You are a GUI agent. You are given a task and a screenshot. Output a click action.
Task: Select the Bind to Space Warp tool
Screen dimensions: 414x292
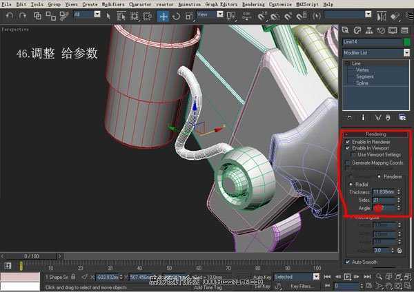click(63, 16)
